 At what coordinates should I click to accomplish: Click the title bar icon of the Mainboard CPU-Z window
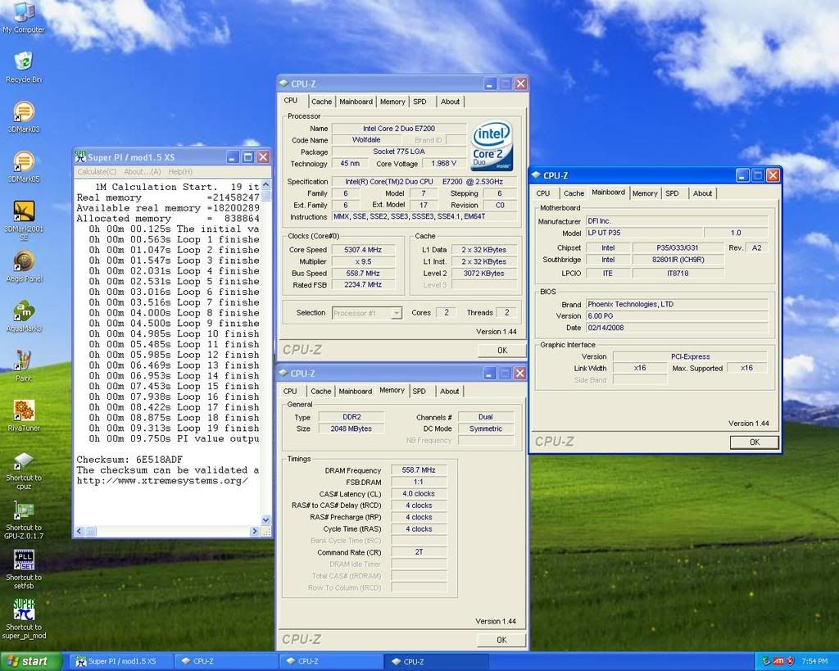point(536,175)
